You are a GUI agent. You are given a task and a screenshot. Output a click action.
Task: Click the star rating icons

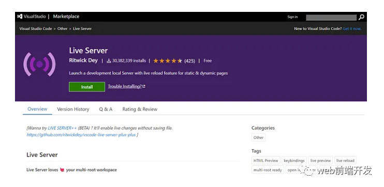click(x=168, y=61)
